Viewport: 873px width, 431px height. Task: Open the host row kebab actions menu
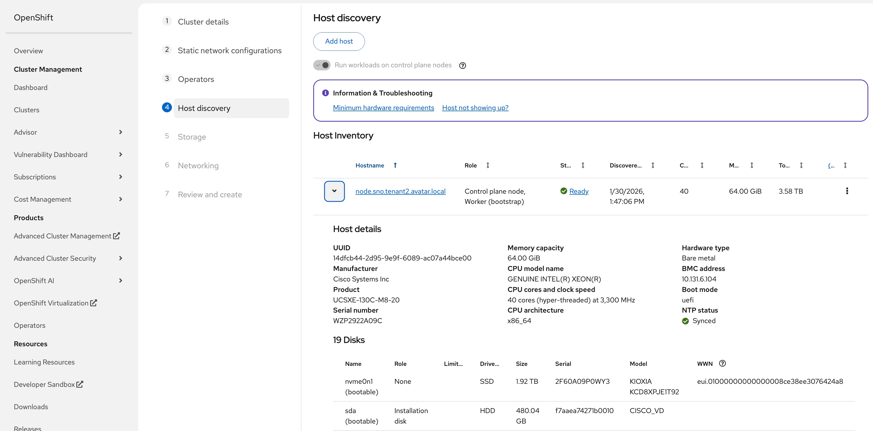(x=846, y=191)
